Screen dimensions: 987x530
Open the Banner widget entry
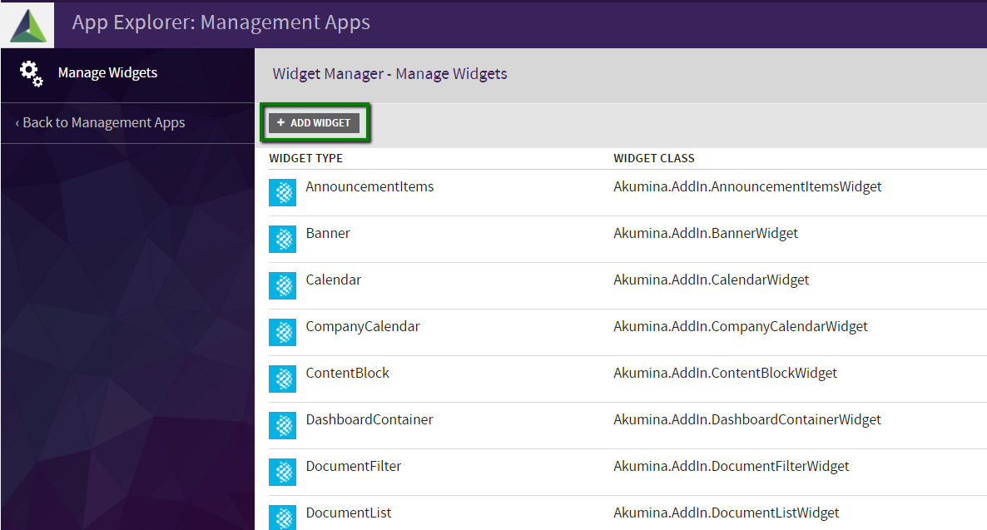[328, 234]
